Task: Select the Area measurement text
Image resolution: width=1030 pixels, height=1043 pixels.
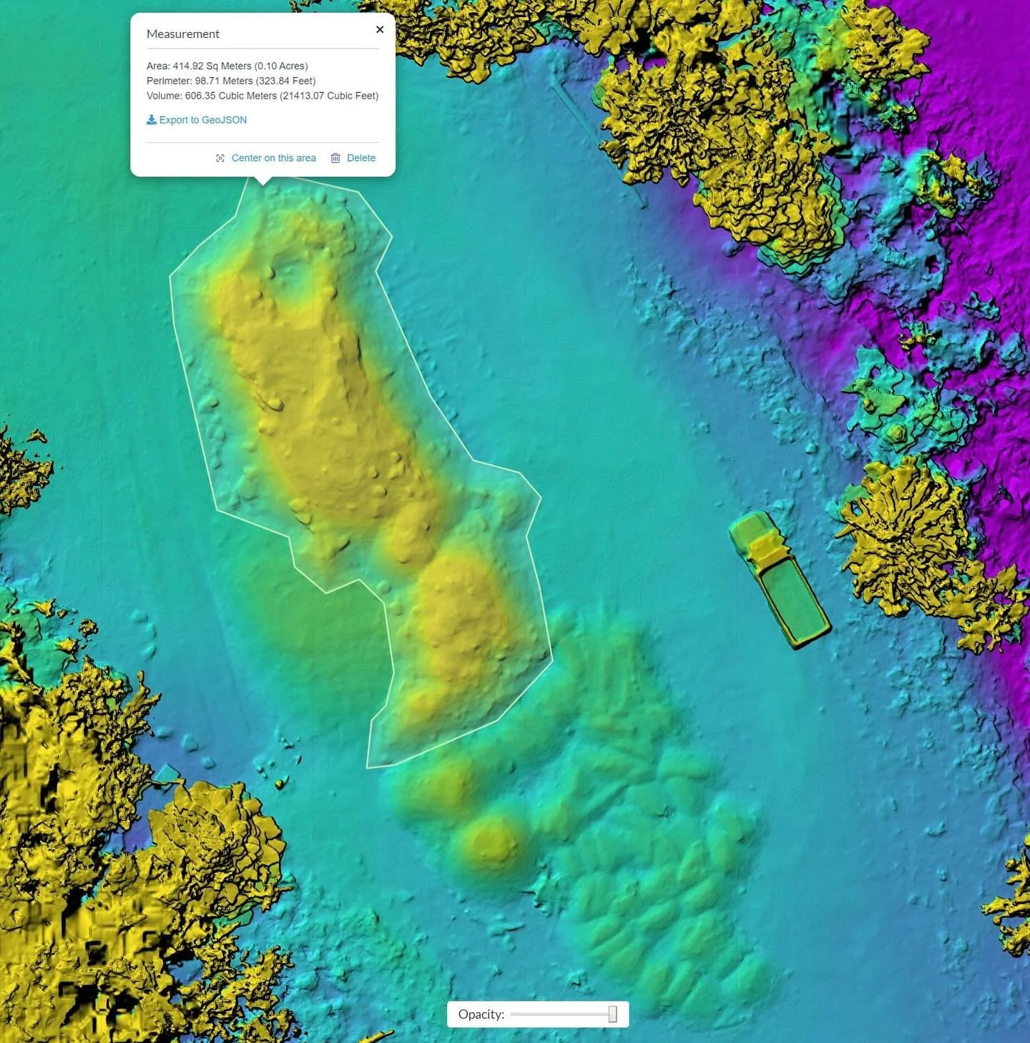Action: coord(227,66)
